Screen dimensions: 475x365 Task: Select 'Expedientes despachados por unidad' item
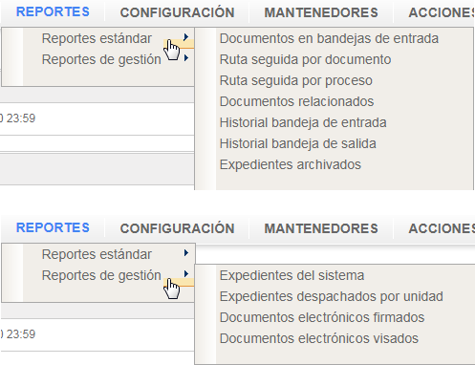pos(332,296)
